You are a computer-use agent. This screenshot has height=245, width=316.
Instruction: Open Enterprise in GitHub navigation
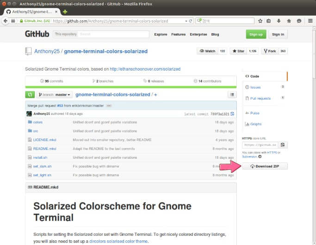coord(198,34)
